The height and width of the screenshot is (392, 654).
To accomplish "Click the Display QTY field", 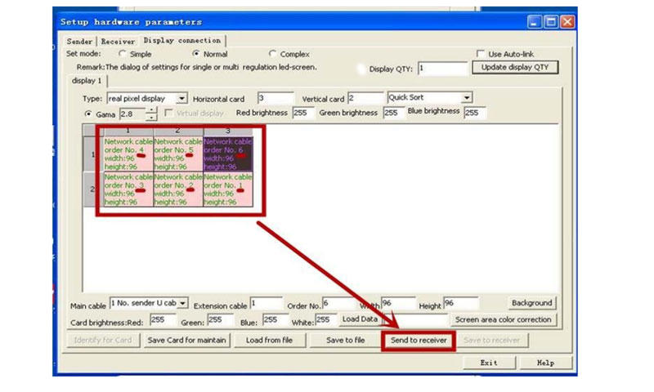I will 442,69.
